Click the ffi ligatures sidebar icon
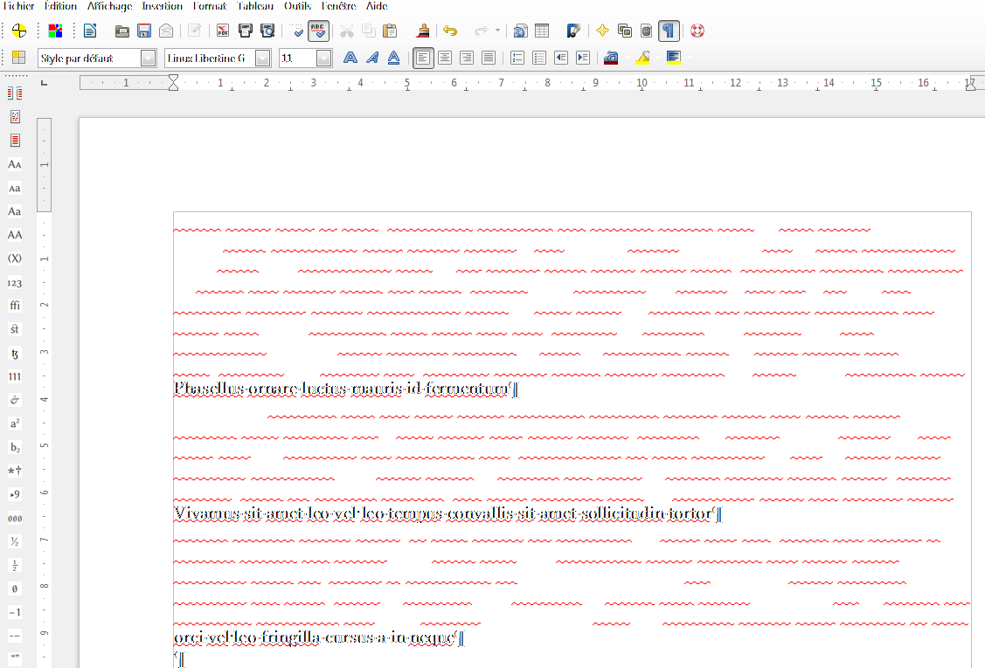The image size is (985, 668). 15,306
